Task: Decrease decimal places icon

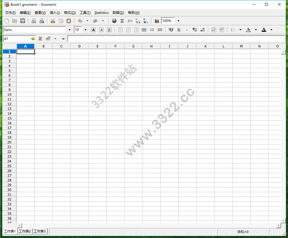Action: pyautogui.click(x=203, y=30)
